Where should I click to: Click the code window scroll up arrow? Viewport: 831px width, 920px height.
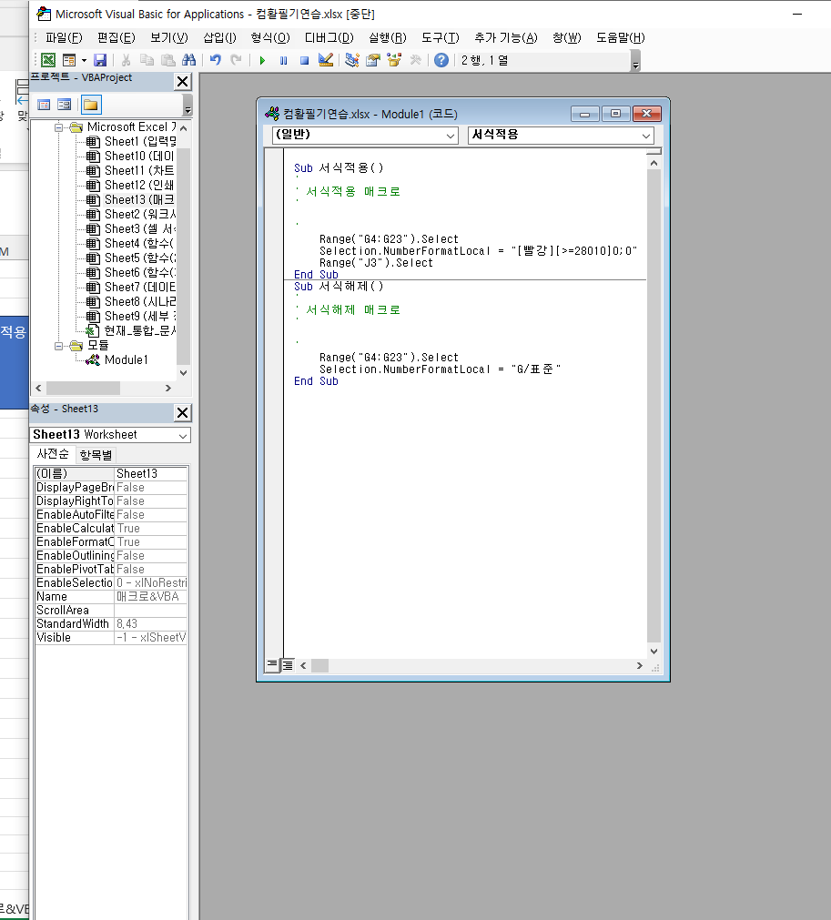click(654, 163)
